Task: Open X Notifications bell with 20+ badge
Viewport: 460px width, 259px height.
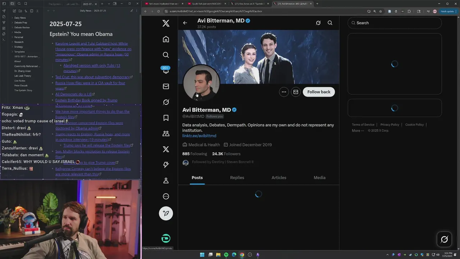Action: pyautogui.click(x=166, y=71)
